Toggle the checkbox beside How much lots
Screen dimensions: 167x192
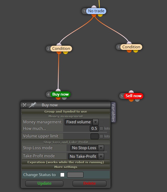(x=101, y=128)
